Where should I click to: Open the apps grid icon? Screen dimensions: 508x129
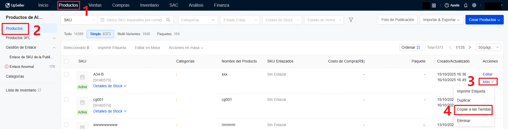tap(434, 5)
